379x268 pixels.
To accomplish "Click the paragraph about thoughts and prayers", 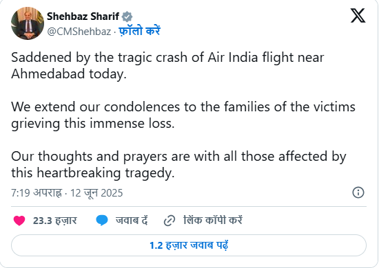I will pos(178,164).
